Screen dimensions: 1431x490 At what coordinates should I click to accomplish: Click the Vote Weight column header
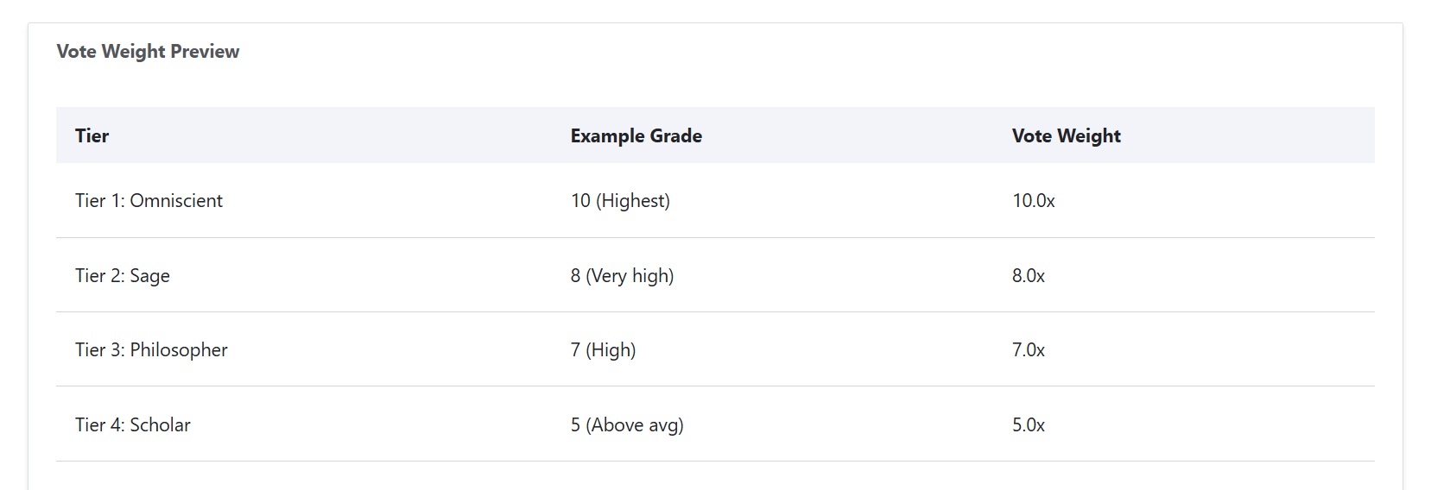point(1066,136)
